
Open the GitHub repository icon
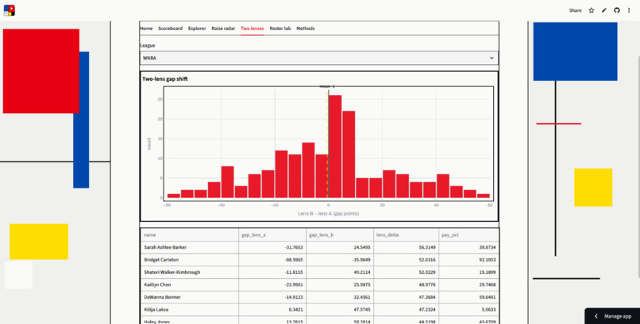point(617,10)
